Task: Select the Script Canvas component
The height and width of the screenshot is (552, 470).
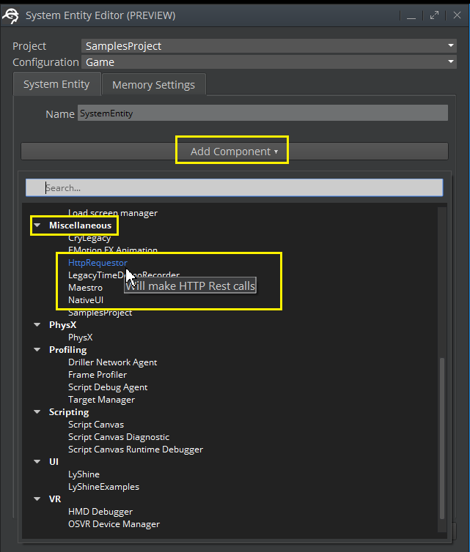Action: click(x=96, y=425)
